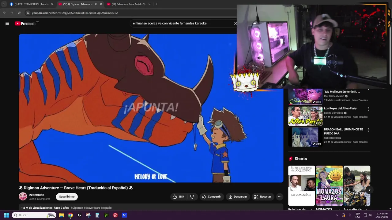
Task: Open the Dragon Ball Romance video thumbnail
Action: click(x=305, y=137)
